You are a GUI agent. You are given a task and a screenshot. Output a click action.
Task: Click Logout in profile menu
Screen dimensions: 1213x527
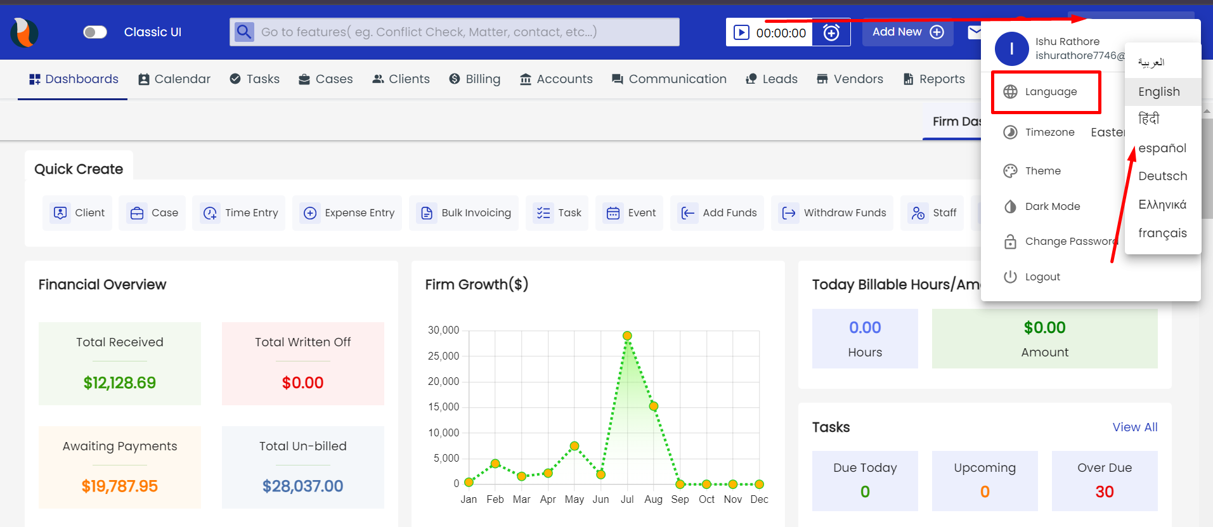[x=1042, y=277]
